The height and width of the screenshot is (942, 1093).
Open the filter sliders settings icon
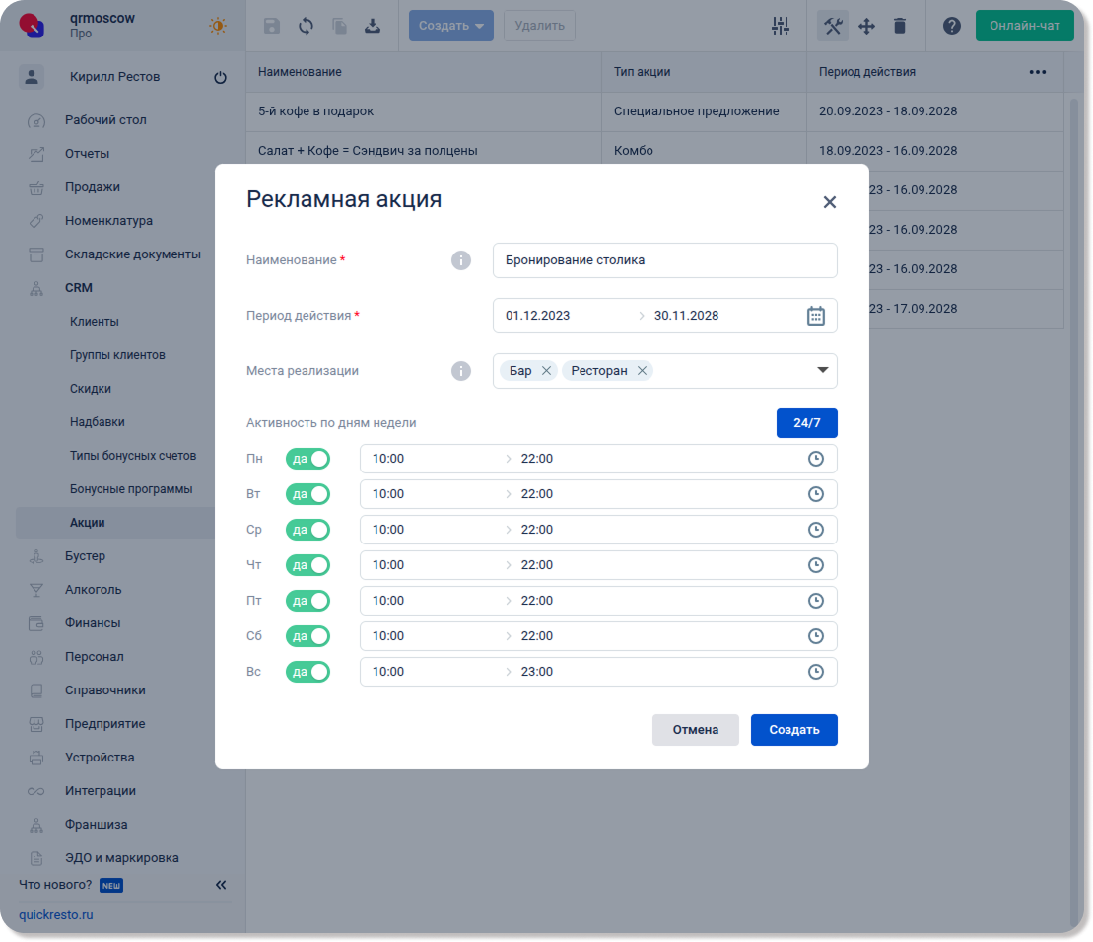[781, 26]
